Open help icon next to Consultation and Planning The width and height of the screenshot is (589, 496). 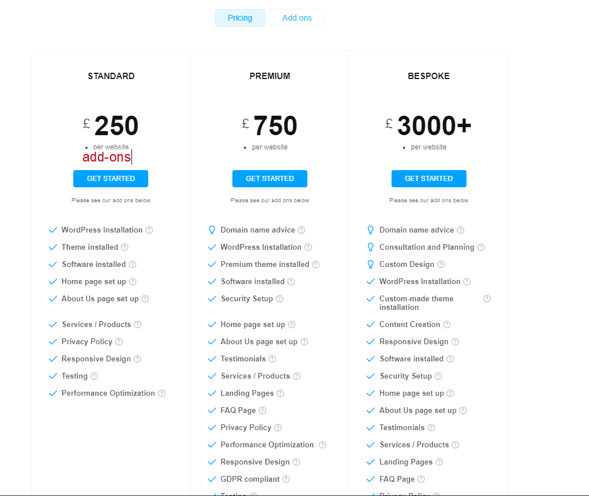(481, 247)
